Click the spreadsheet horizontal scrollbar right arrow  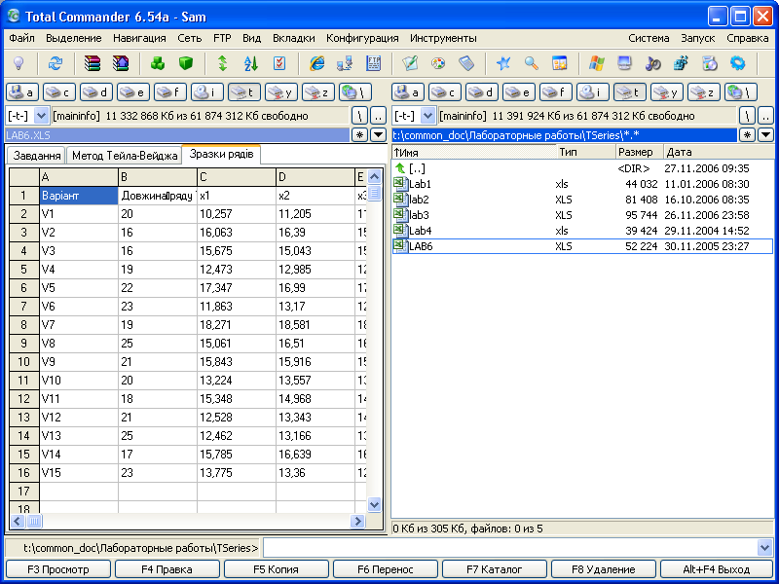click(x=357, y=521)
